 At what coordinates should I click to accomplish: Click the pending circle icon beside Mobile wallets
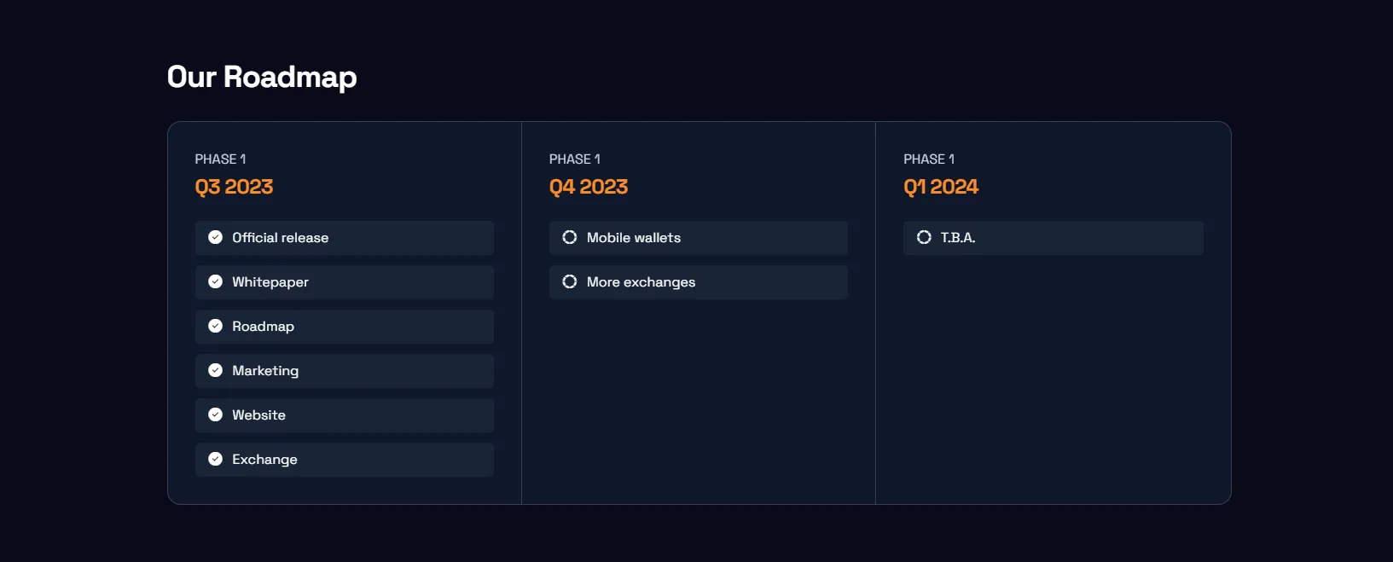(x=570, y=238)
